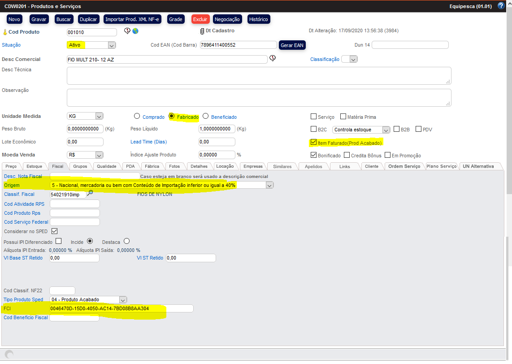
Task: Open the Fábrica tab
Action: [152, 166]
